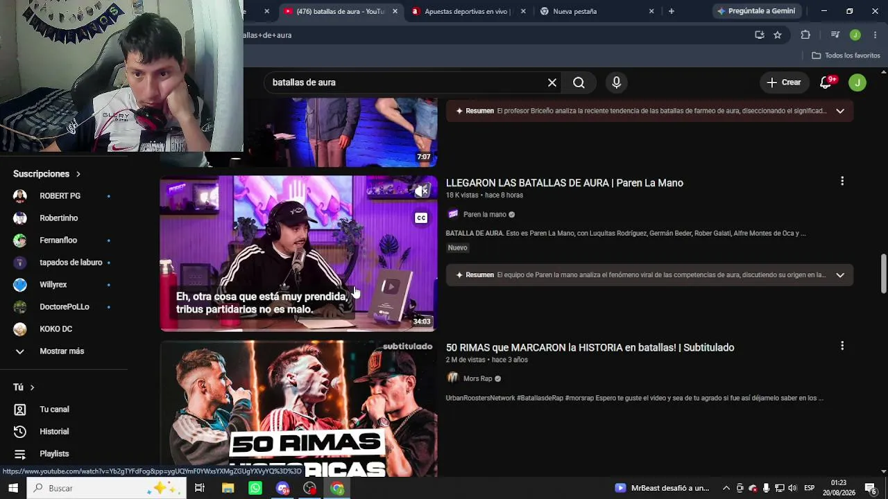Open Chrome three-dot menu
Screen dimensions: 888x499
(x=875, y=35)
